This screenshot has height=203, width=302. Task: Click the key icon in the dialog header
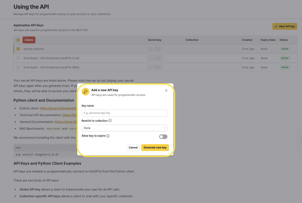(85, 92)
